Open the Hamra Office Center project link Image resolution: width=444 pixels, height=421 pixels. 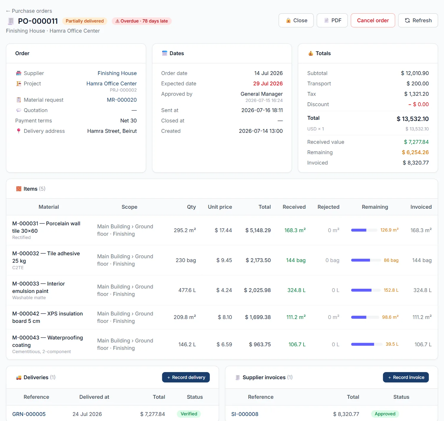(x=112, y=84)
